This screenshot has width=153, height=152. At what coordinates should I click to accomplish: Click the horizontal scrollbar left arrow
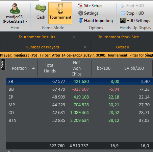click(9, 151)
